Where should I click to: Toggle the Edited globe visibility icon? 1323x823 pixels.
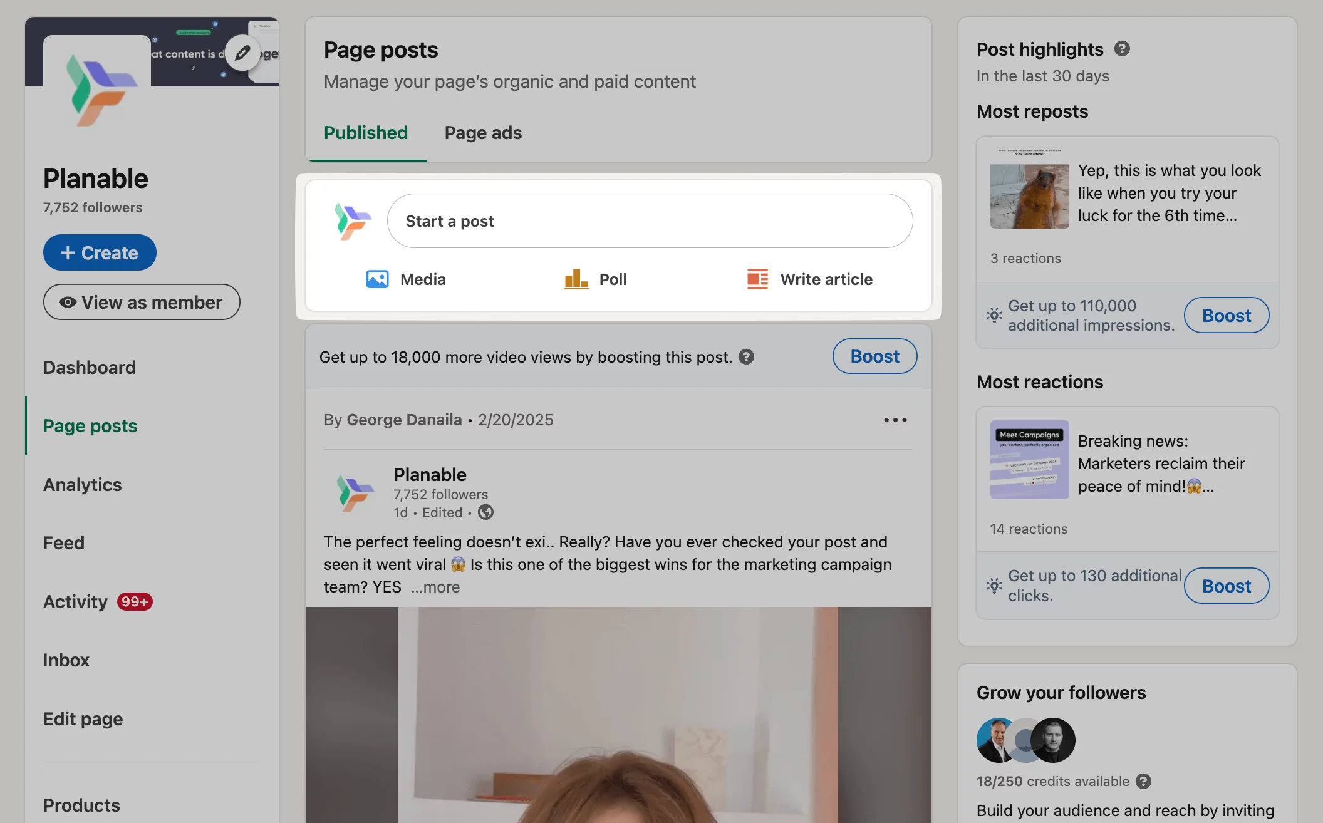click(485, 512)
